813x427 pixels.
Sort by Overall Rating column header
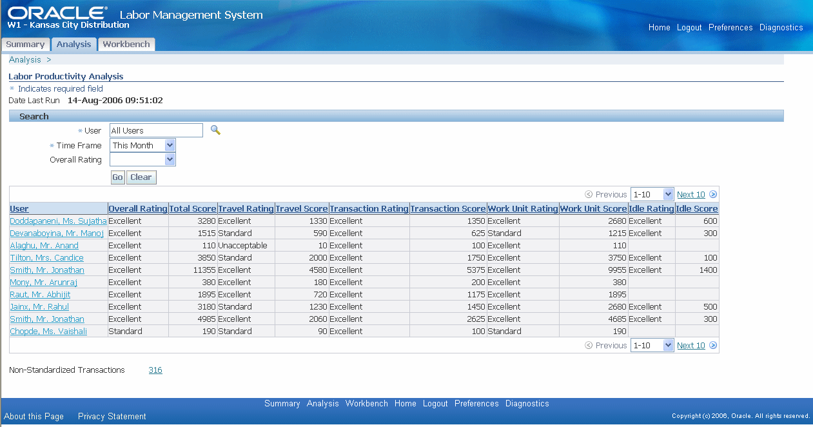click(138, 208)
